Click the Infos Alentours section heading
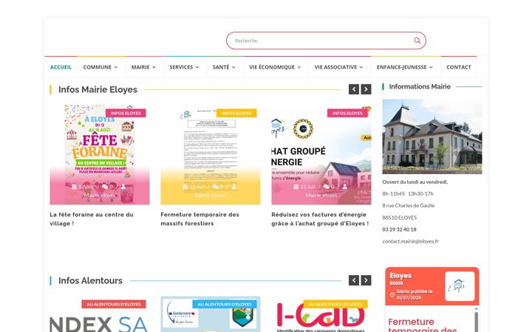 [x=90, y=280]
